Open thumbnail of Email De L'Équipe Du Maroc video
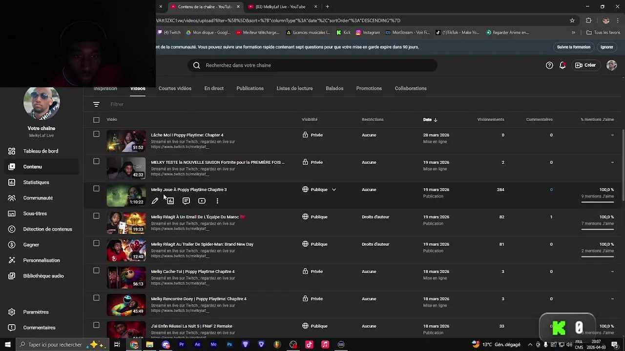The width and height of the screenshot is (625, 351). [x=126, y=223]
